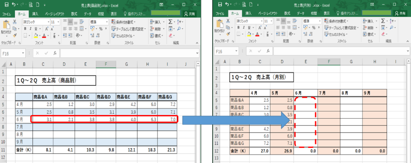Click percent style icon in 商品別 window
Viewport: 411px width, 163px height.
click(100, 28)
